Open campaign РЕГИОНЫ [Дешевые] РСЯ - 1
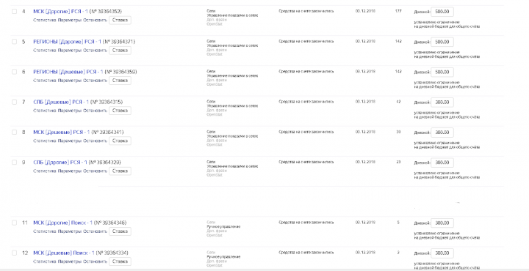 [68, 72]
